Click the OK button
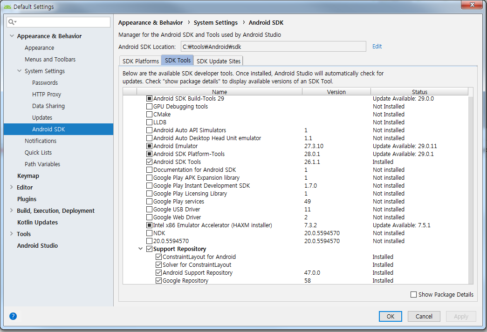 point(391,316)
